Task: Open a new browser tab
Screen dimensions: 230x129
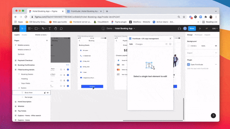Action: tap(107, 11)
